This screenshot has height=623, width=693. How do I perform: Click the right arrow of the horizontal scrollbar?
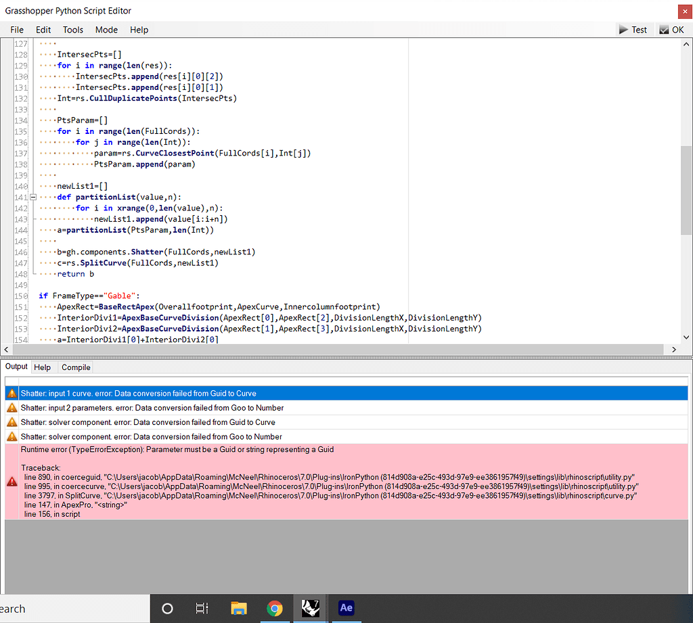[x=673, y=349]
